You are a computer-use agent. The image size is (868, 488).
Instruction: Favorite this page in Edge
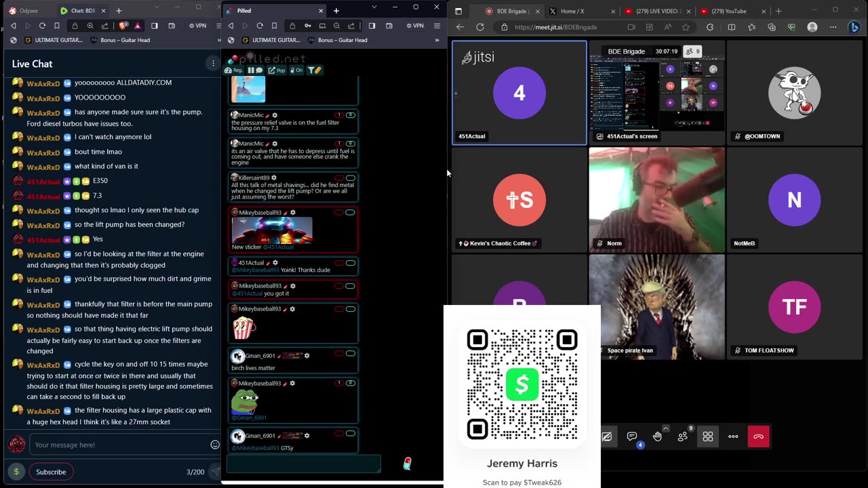pyautogui.click(x=686, y=27)
